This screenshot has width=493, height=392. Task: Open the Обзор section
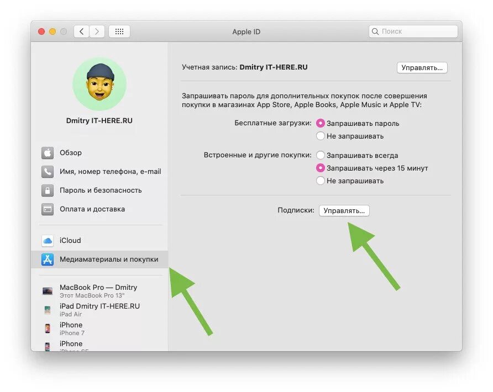[x=99, y=153]
